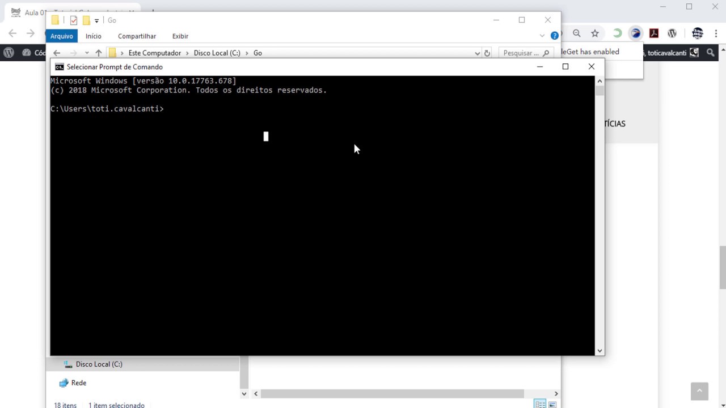Open the Arquivo ribbon tab
Image resolution: width=726 pixels, height=408 pixels.
[62, 36]
